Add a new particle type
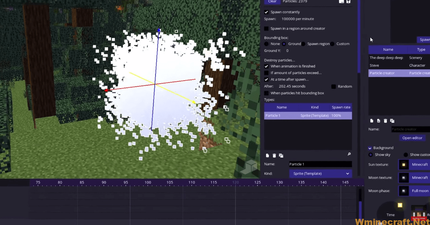The image size is (430, 225). click(267, 155)
